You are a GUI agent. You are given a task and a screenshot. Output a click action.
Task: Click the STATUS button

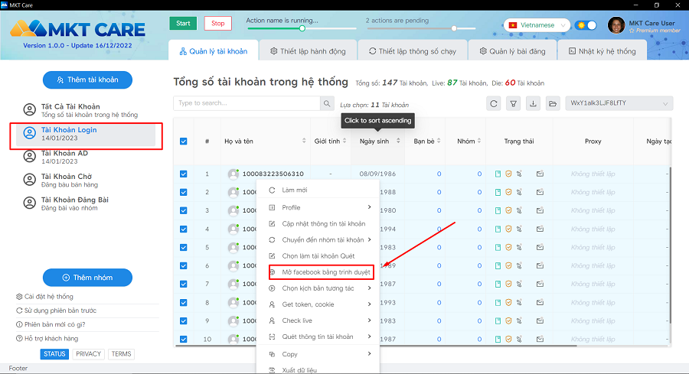point(54,354)
